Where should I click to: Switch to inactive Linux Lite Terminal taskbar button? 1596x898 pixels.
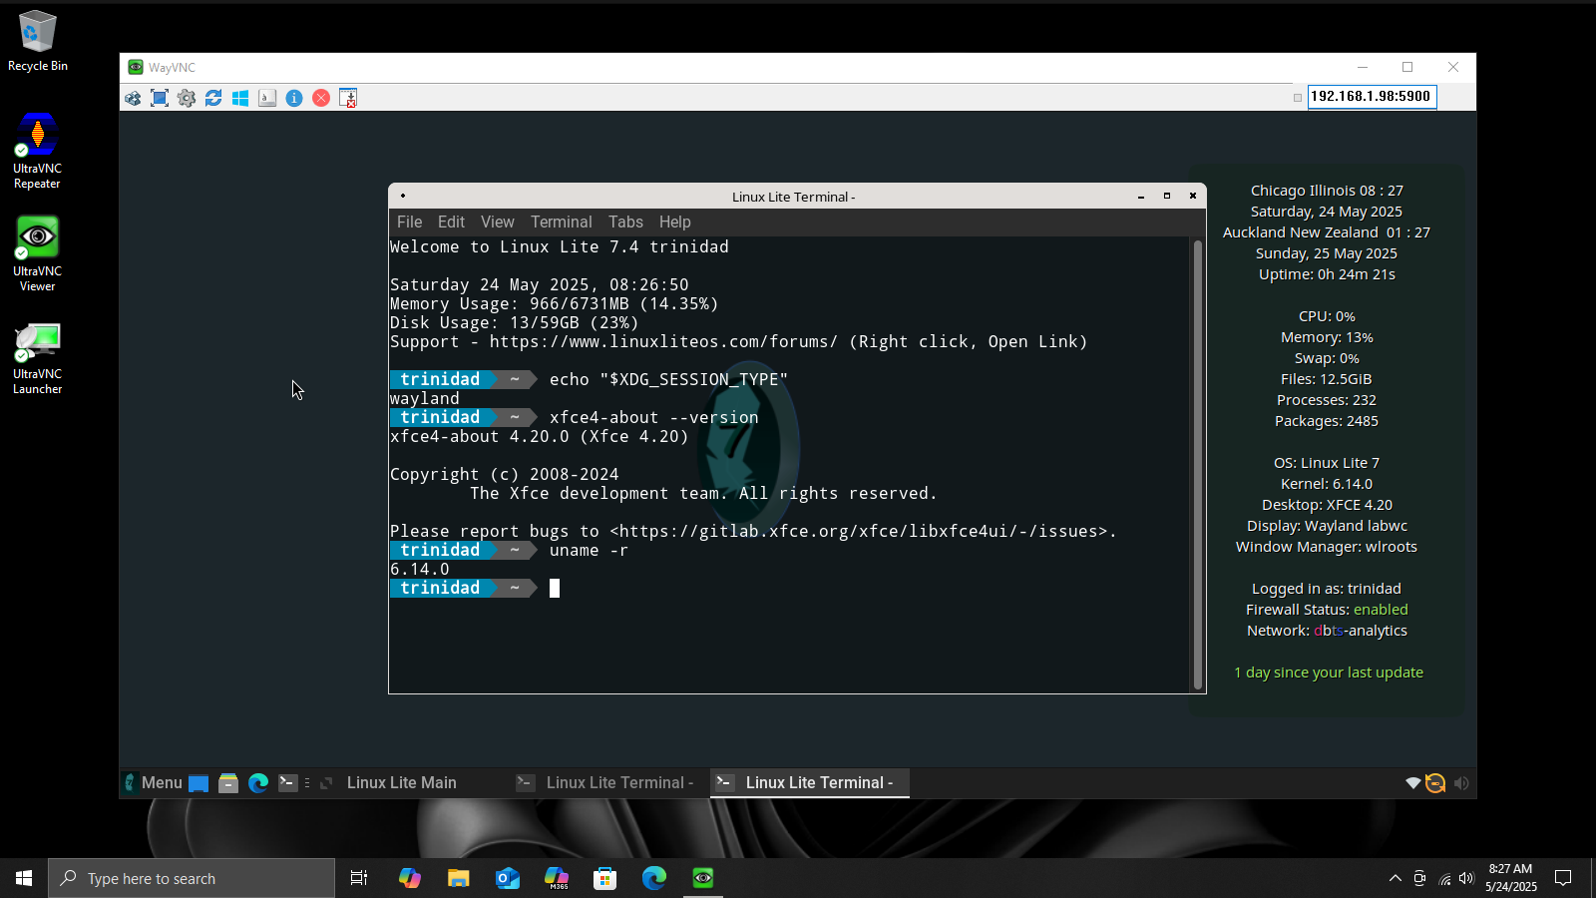click(609, 783)
